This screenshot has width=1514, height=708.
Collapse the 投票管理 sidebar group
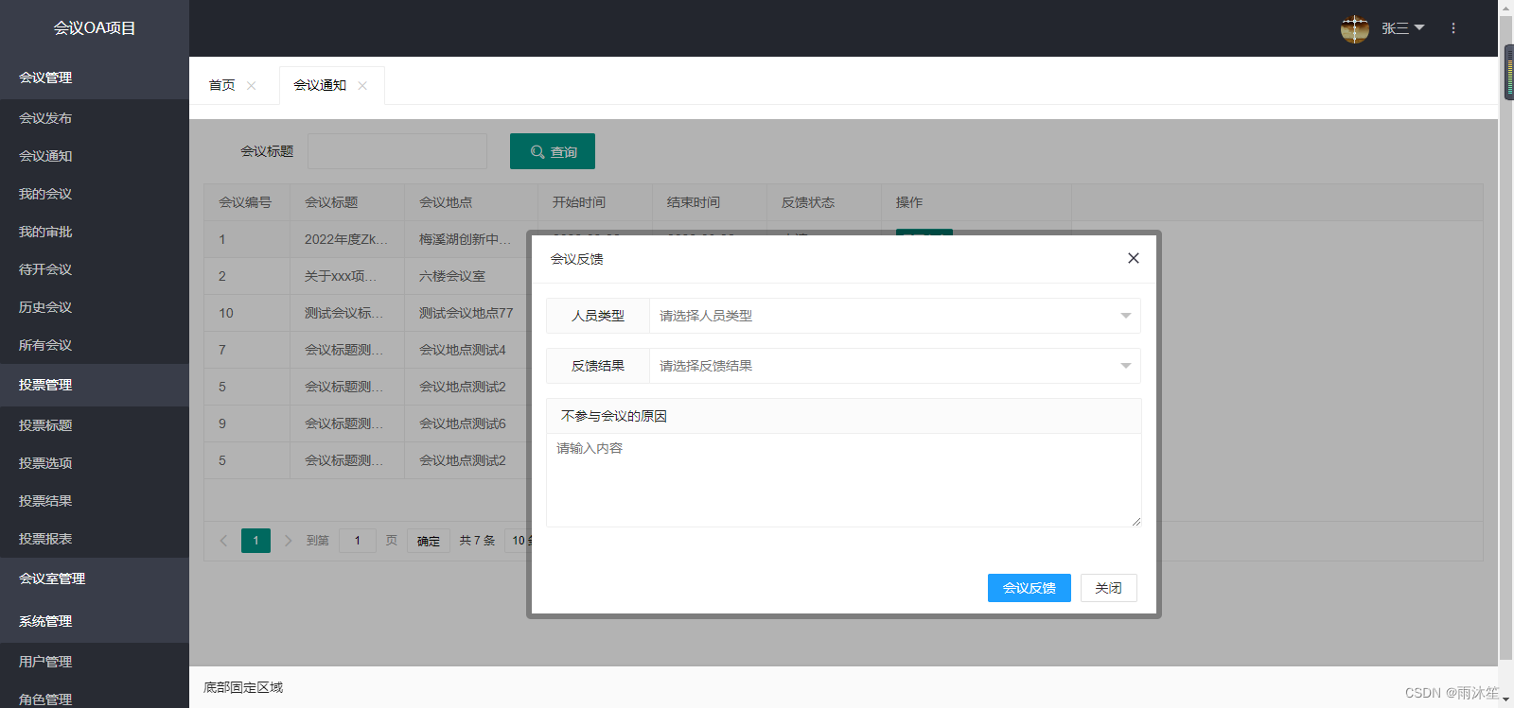pos(95,385)
